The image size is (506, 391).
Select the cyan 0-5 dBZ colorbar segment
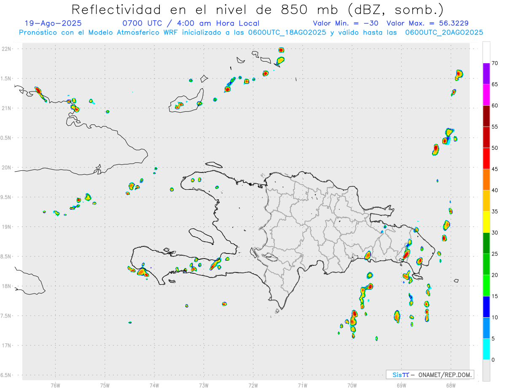pos(486,349)
